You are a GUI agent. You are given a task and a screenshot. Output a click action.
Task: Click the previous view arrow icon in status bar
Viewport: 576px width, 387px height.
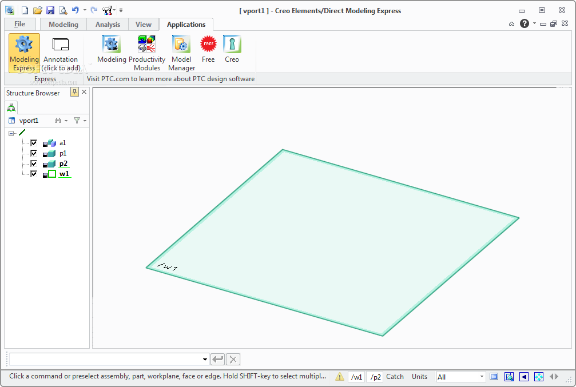click(524, 377)
